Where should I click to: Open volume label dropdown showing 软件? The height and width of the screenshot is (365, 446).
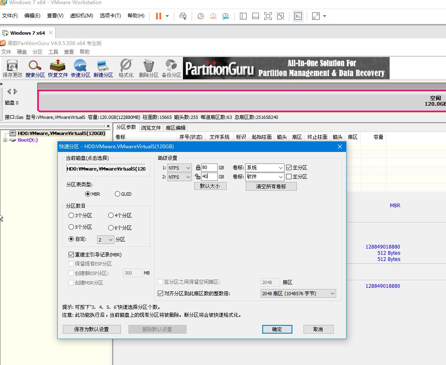265,177
